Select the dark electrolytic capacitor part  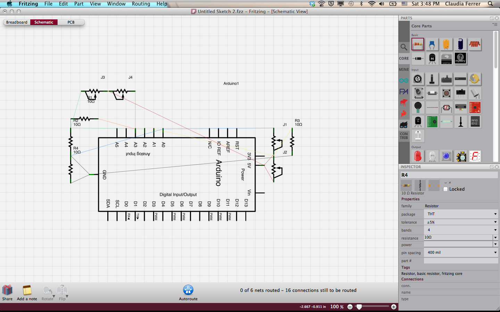(x=460, y=44)
